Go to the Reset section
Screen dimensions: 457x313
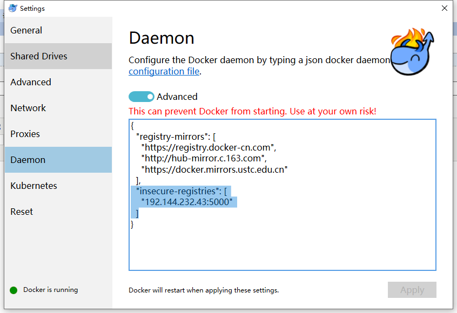pyautogui.click(x=58, y=212)
